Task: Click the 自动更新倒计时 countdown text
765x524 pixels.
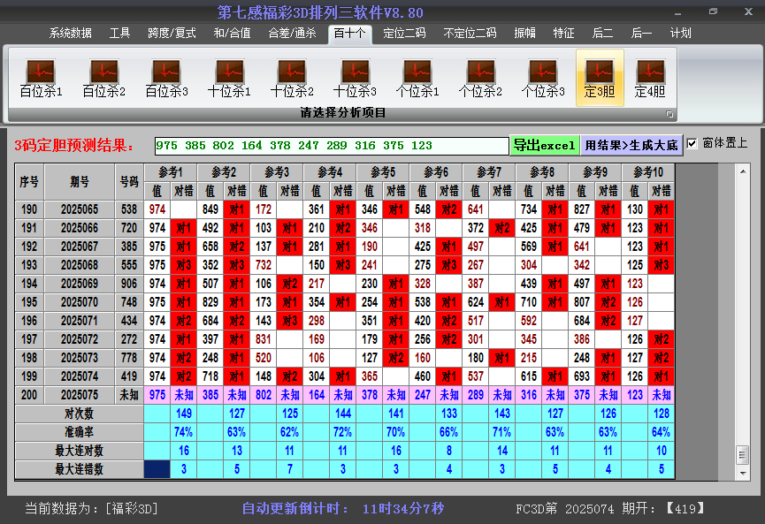Action: click(x=343, y=509)
